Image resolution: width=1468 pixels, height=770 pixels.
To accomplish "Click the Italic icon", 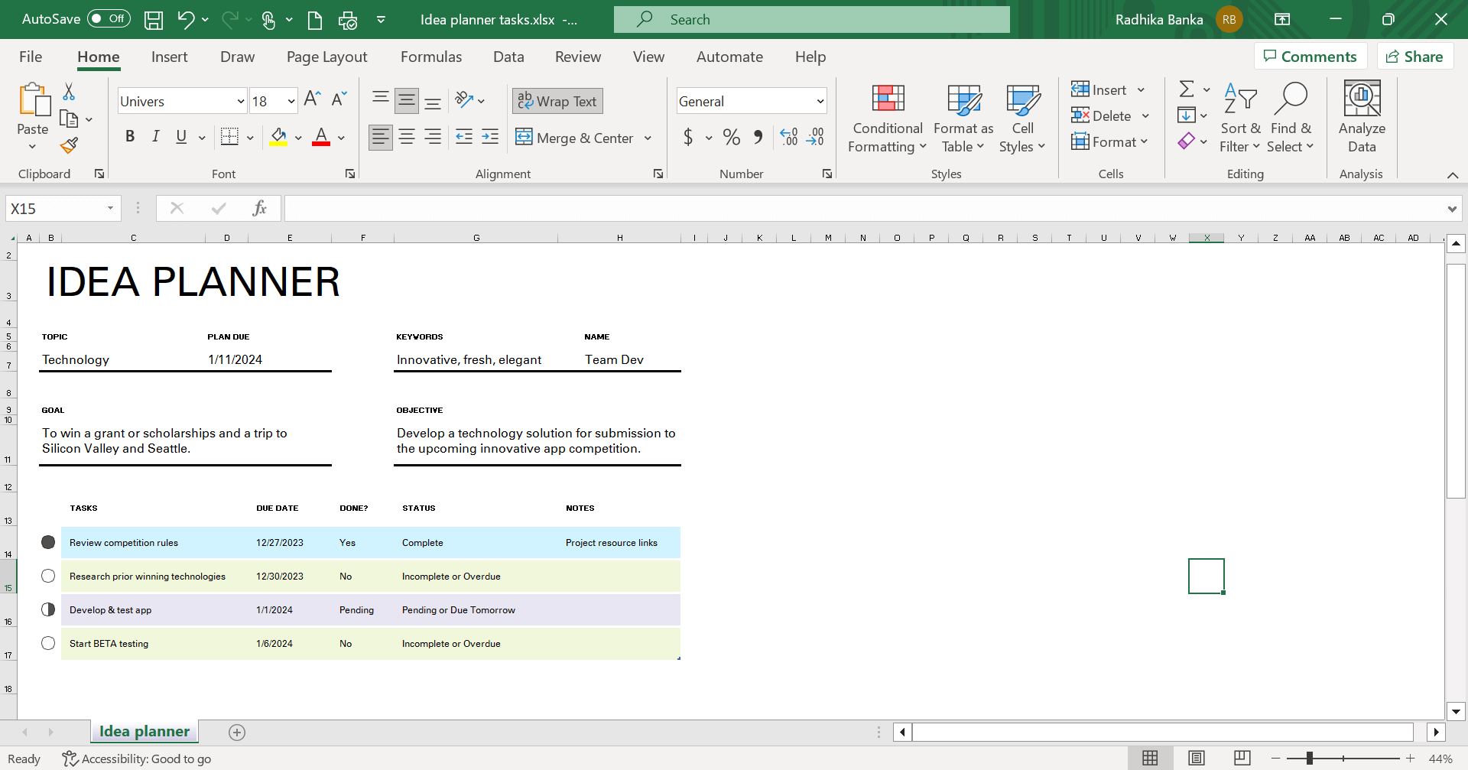I will (x=155, y=137).
